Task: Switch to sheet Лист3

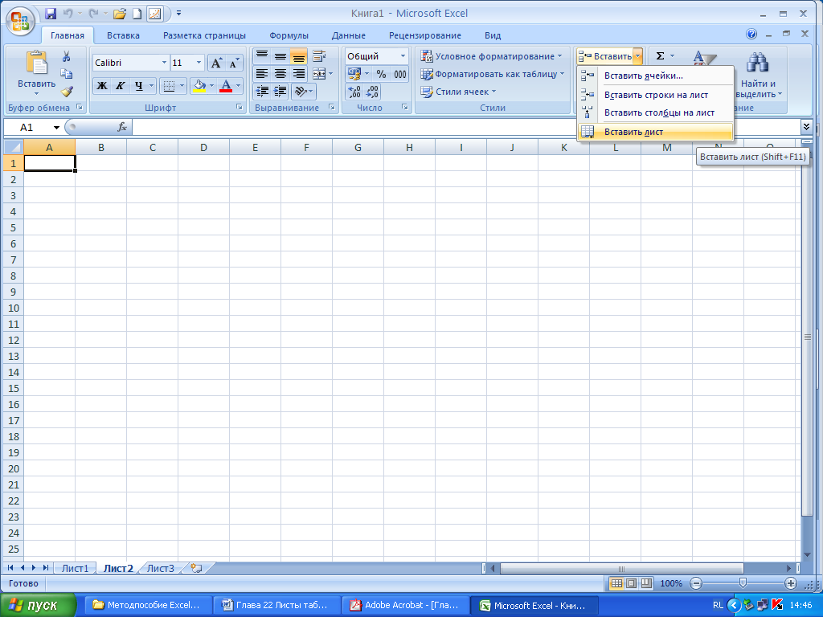Action: point(161,568)
